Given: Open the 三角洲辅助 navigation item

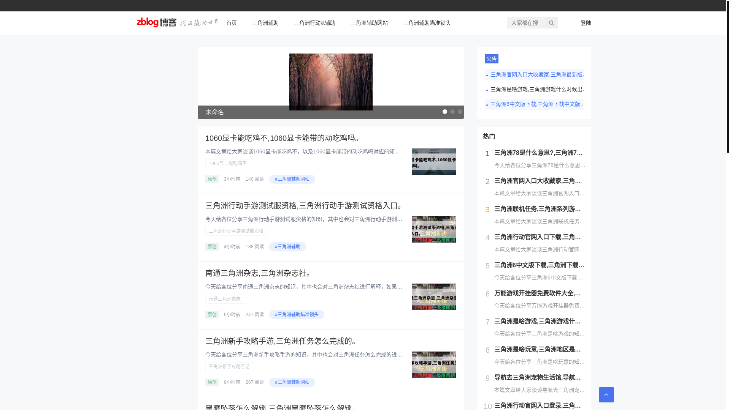Looking at the screenshot, I should (265, 23).
